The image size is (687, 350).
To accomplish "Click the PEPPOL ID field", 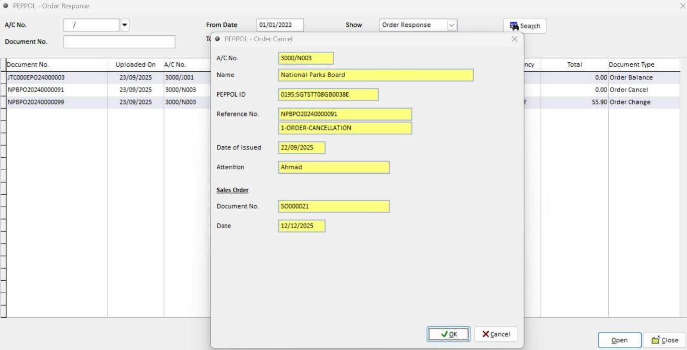I will (328, 95).
